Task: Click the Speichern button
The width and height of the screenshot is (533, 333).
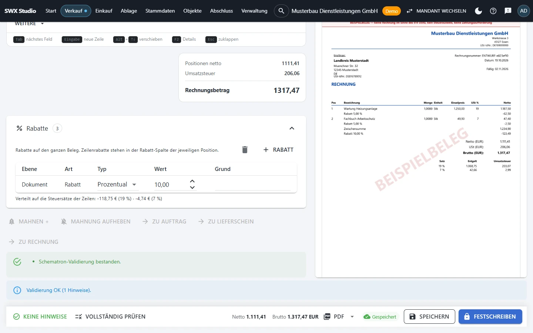Action: tap(429, 317)
